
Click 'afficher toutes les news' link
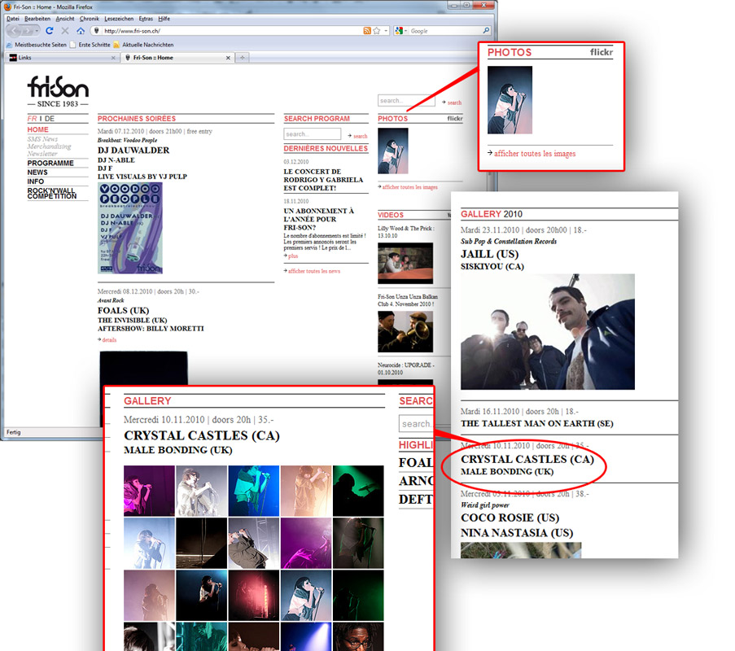[x=313, y=271]
